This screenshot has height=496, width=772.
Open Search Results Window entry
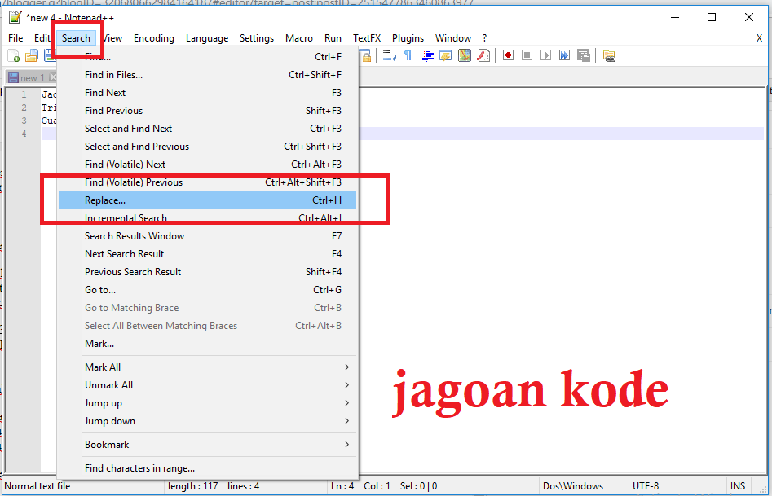click(207, 235)
